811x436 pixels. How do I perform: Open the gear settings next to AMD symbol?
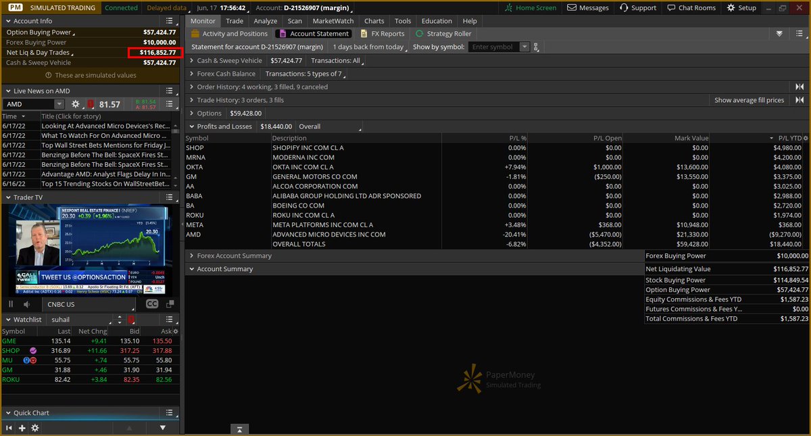click(76, 104)
